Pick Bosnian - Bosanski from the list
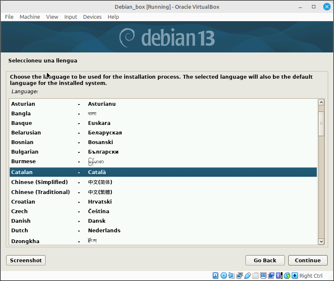 point(163,142)
